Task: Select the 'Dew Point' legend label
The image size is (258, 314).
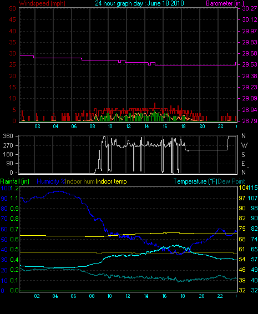Action: click(x=231, y=181)
